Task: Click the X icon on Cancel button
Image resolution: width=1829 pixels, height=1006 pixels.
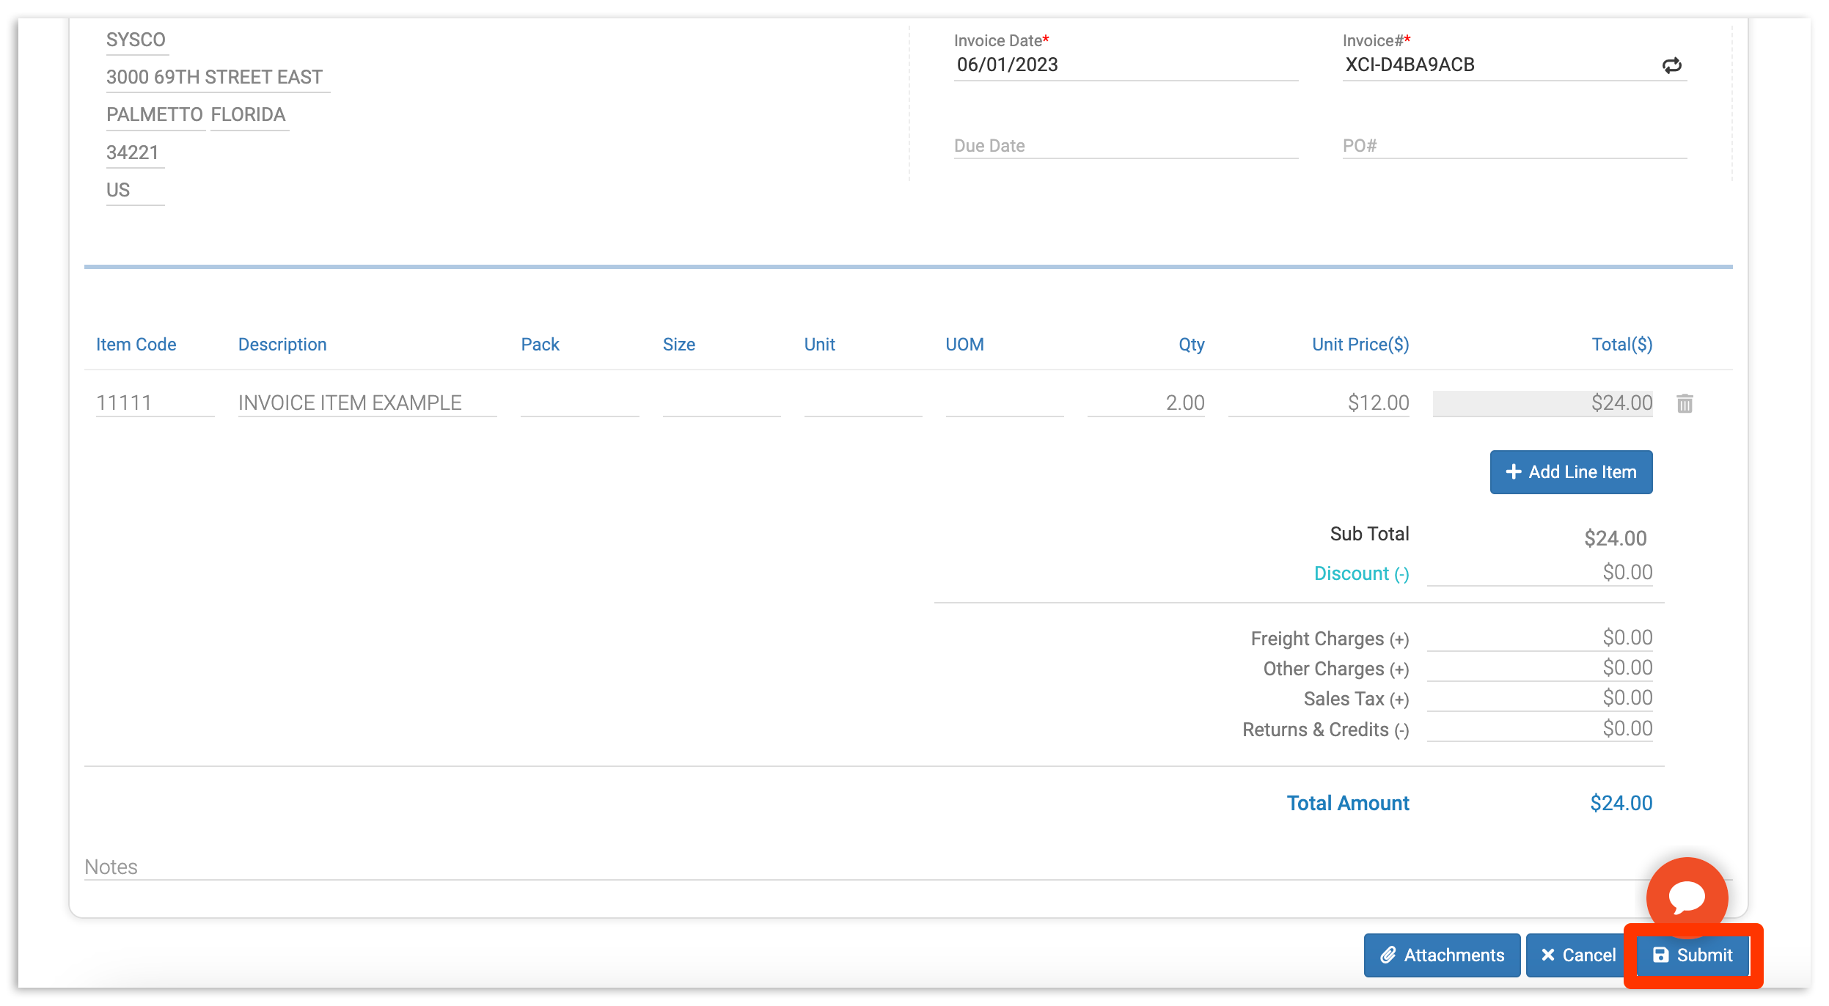Action: [1548, 955]
